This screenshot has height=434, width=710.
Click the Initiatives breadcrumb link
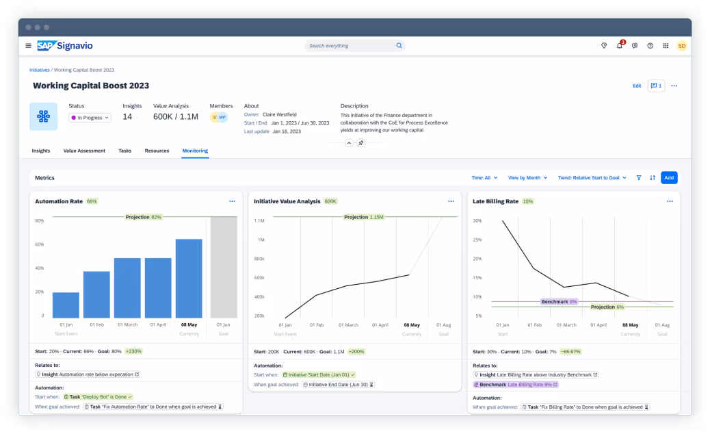click(40, 71)
